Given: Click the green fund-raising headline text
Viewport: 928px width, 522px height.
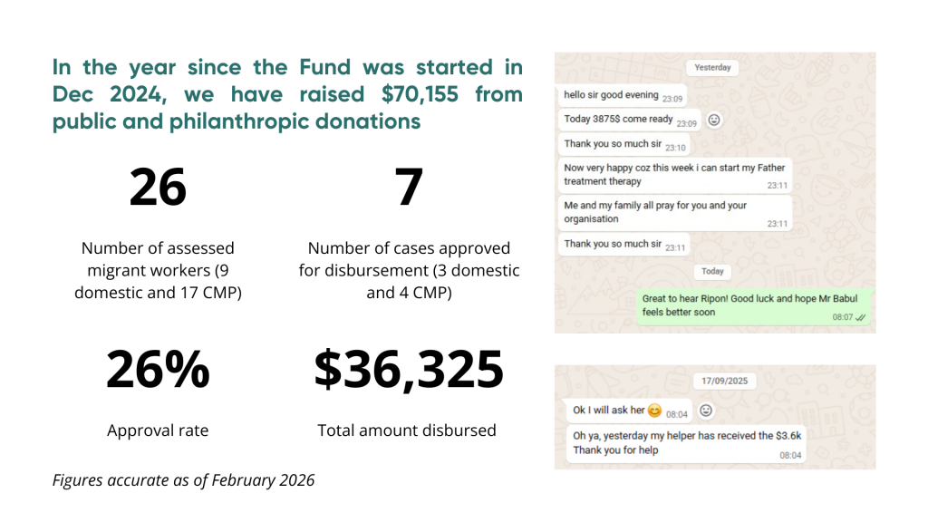Looking at the screenshot, I should (287, 94).
